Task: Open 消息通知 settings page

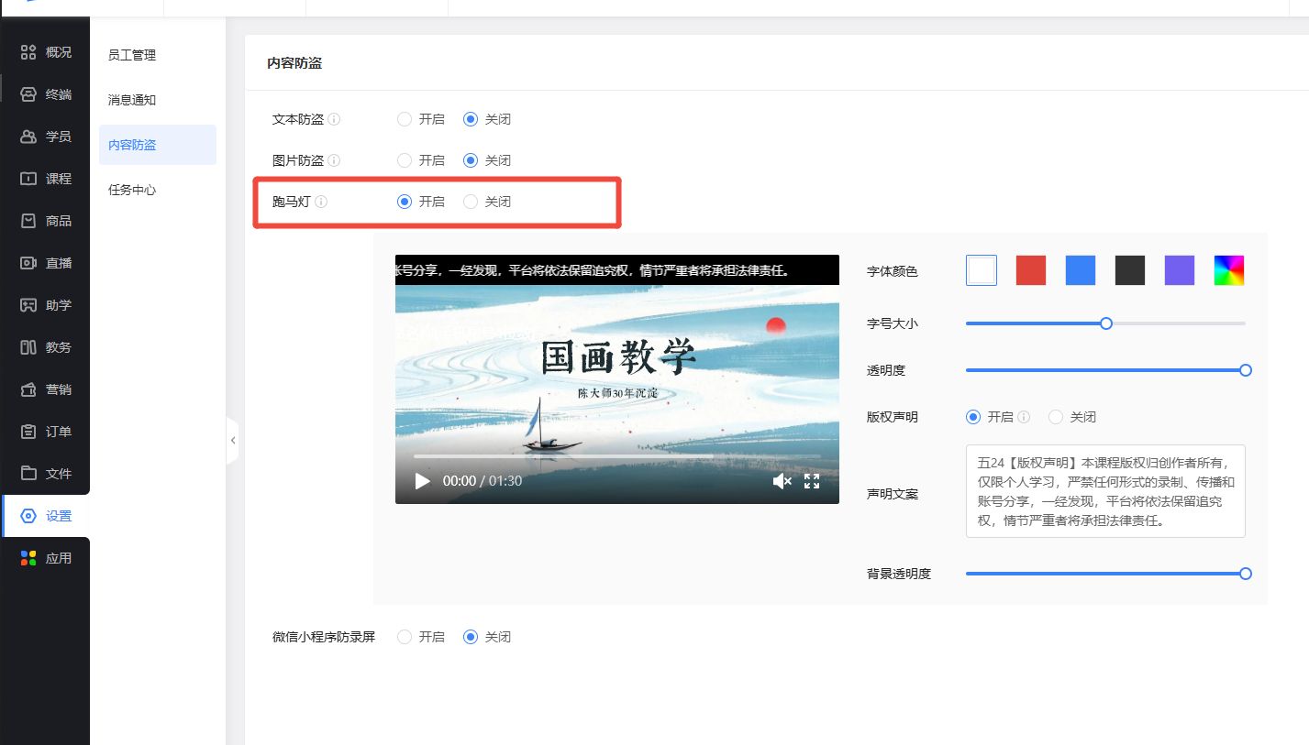Action: click(132, 100)
